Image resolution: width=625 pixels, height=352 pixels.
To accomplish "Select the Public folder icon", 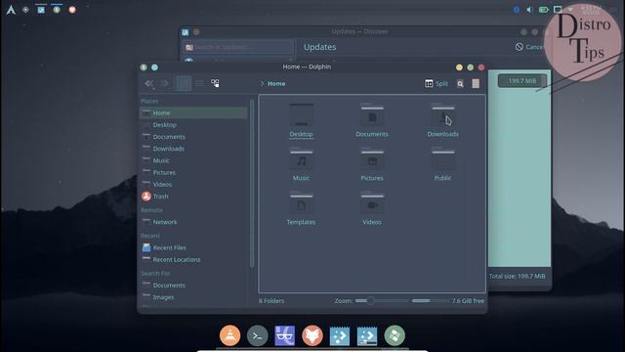I will (x=442, y=159).
